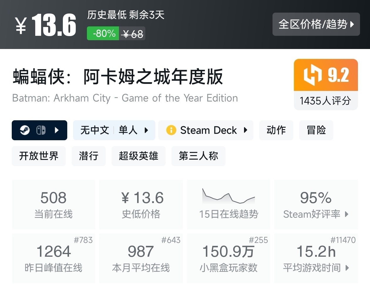Select the 冒险 genre tag
The width and height of the screenshot is (370, 284).
click(316, 130)
